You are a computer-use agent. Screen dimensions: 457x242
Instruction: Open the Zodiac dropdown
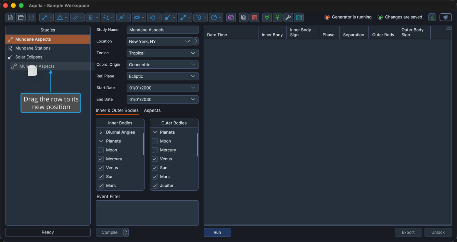(x=163, y=53)
